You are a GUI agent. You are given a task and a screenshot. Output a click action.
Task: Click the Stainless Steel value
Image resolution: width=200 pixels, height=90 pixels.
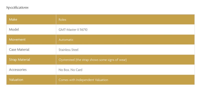tap(68, 50)
